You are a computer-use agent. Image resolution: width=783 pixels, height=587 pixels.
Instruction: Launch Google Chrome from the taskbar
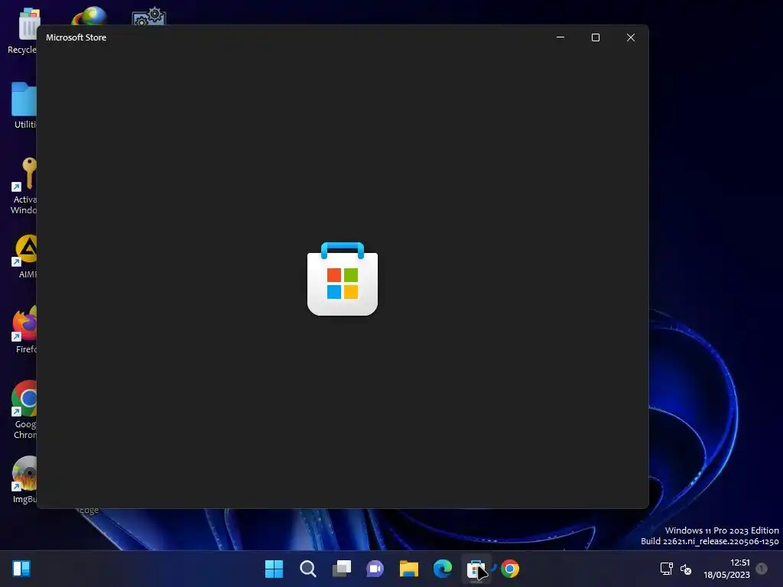(x=510, y=569)
